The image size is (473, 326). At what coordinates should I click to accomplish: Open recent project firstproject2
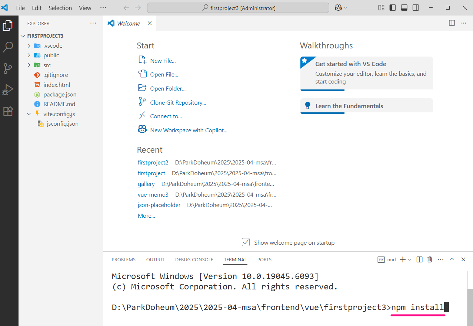point(153,163)
